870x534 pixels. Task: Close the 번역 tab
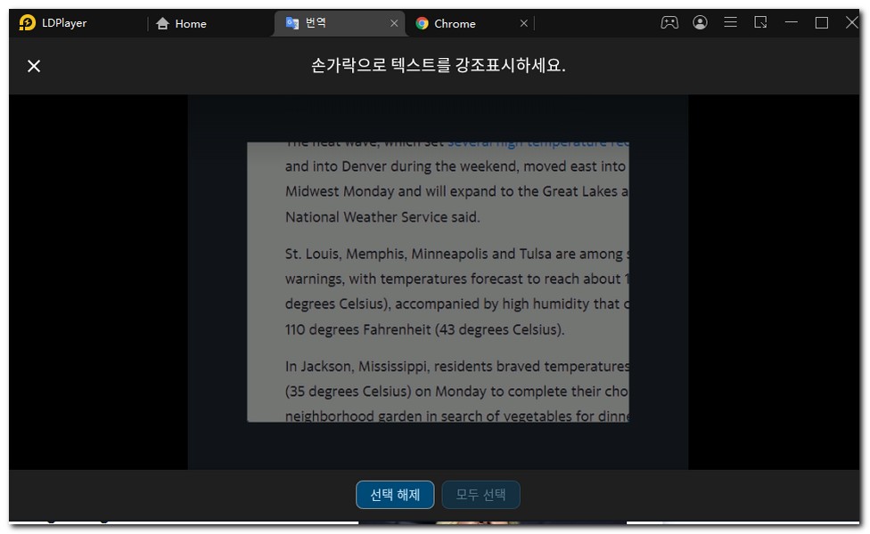click(x=394, y=23)
